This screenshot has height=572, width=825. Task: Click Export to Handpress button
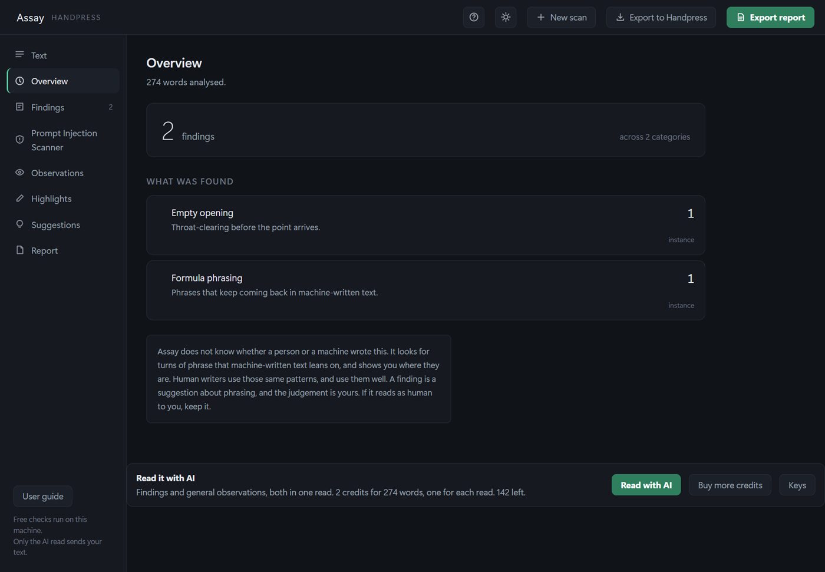coord(661,18)
